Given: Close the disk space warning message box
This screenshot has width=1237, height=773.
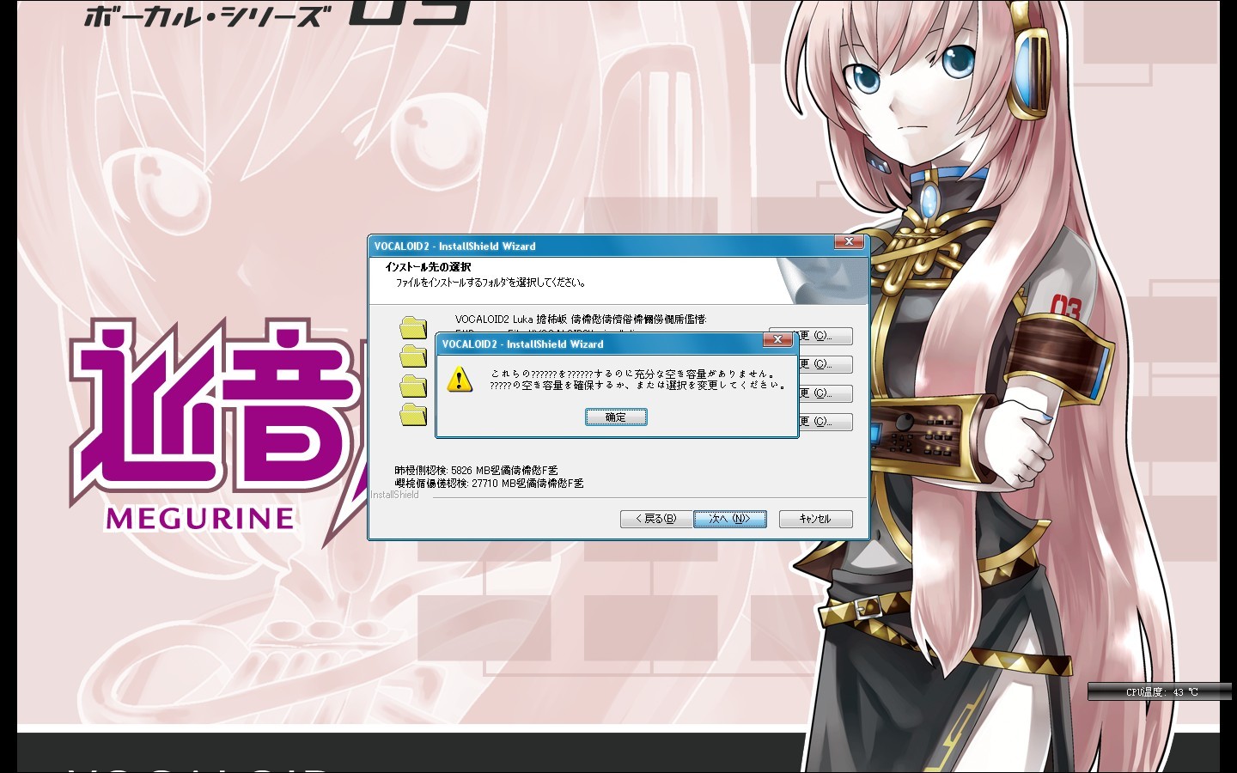Looking at the screenshot, I should (777, 340).
